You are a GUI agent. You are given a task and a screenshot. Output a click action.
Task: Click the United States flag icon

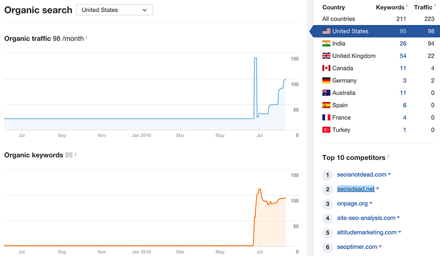point(326,31)
